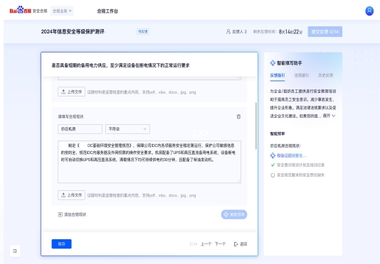Delete the 亦庄机房 compliance entry with the trash icon

click(x=238, y=116)
